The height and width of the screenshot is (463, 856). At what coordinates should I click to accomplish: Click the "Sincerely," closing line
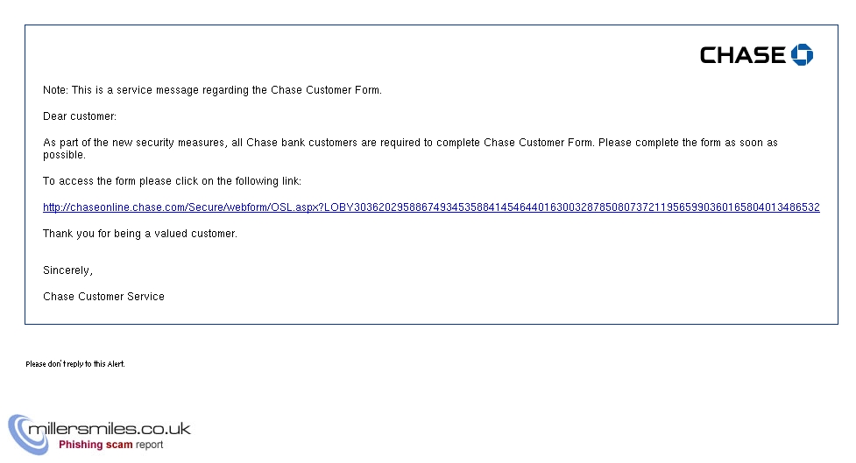68,270
